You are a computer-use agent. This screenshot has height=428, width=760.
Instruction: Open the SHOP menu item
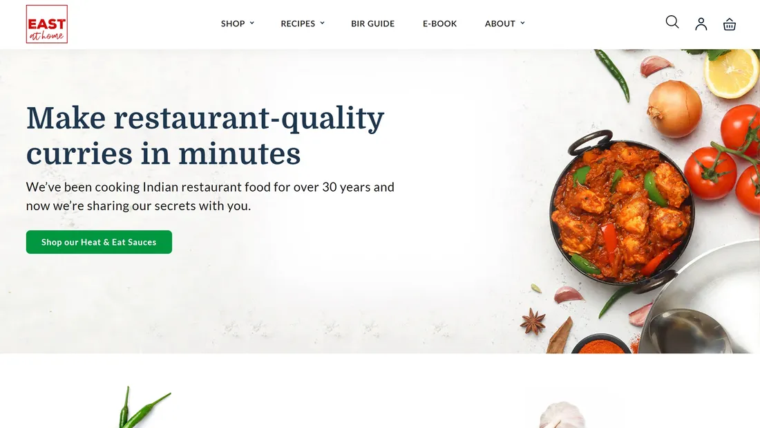point(233,24)
